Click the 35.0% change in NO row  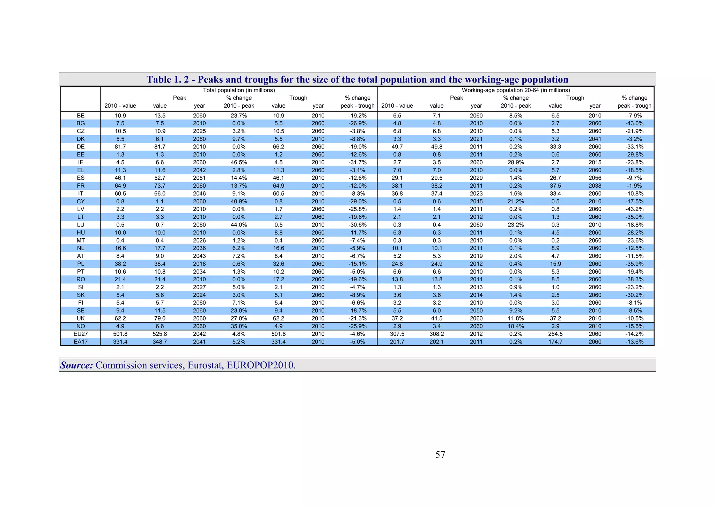(x=239, y=326)
